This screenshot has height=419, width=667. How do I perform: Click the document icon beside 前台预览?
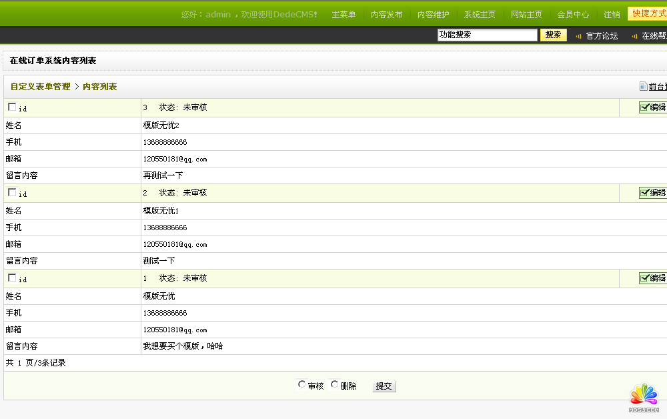(x=643, y=86)
